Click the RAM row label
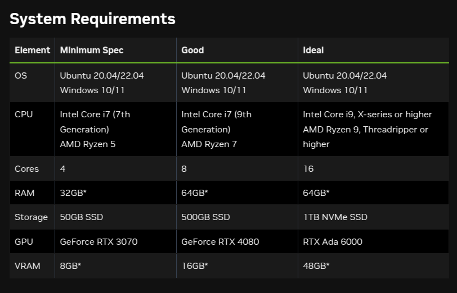Screen dimensions: 457x293 (x=25, y=193)
